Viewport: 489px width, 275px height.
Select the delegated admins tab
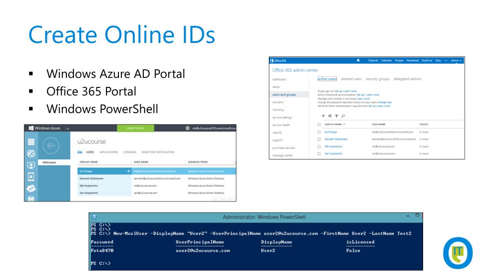click(407, 79)
